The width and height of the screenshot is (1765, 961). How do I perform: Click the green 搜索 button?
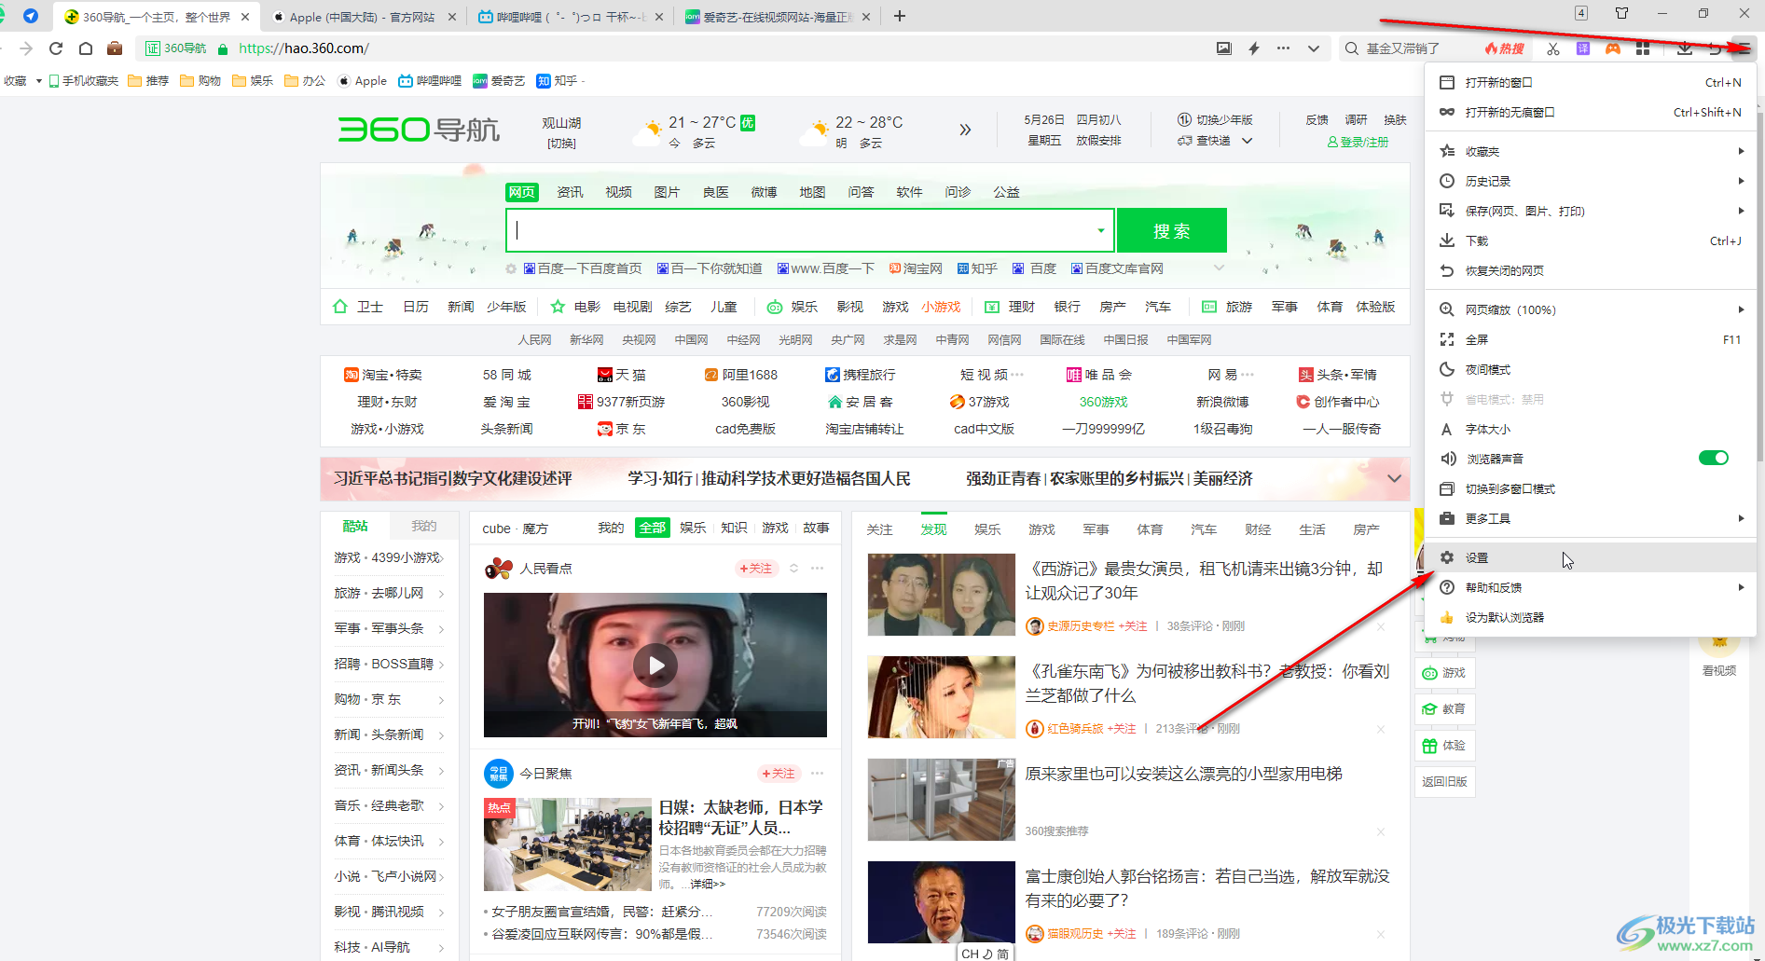point(1172,230)
